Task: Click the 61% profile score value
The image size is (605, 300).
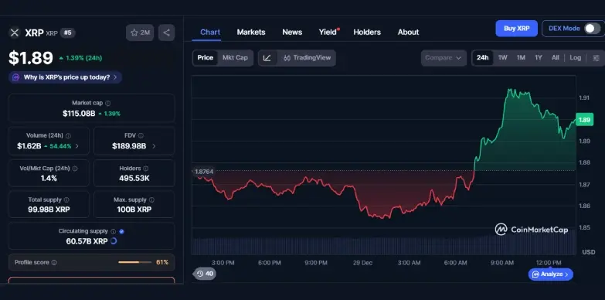Action: (x=162, y=263)
